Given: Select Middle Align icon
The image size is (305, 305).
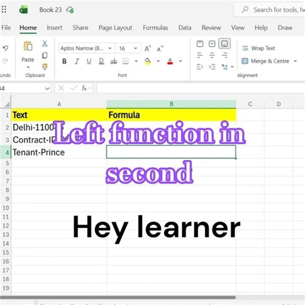Looking at the screenshot, I should pos(212,43).
